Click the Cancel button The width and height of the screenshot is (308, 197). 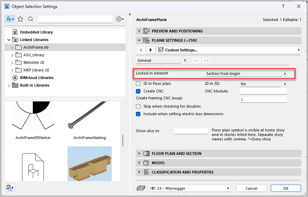click(251, 188)
